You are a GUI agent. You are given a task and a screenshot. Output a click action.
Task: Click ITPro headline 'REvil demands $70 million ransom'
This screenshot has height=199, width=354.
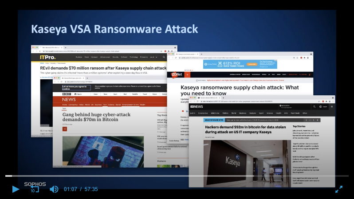coord(103,68)
